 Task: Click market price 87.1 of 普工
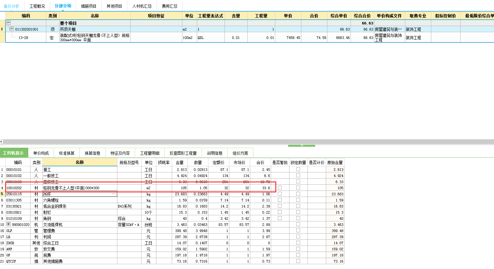(240, 170)
